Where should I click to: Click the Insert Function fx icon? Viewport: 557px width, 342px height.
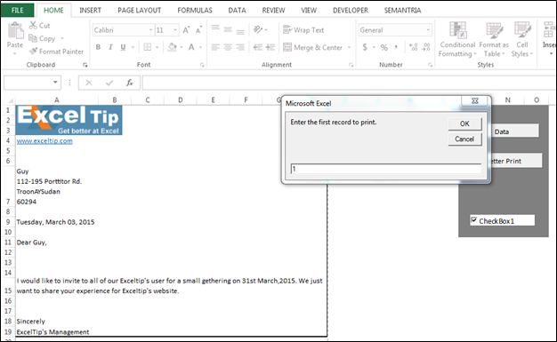click(x=129, y=83)
